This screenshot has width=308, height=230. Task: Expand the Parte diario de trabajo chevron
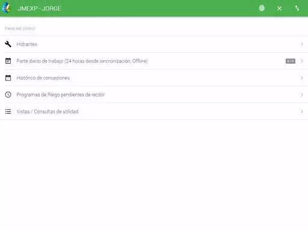(x=302, y=61)
